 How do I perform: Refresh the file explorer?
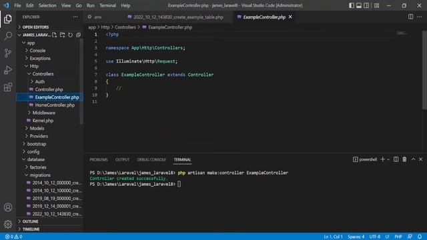pyautogui.click(x=70, y=35)
